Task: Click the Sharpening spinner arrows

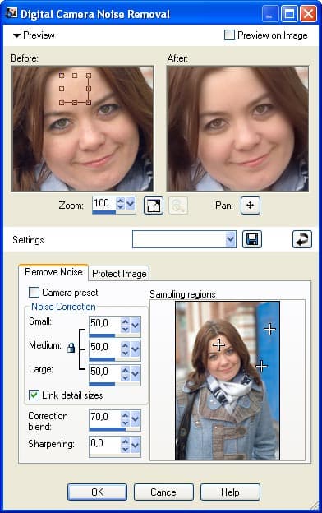Action: (125, 446)
